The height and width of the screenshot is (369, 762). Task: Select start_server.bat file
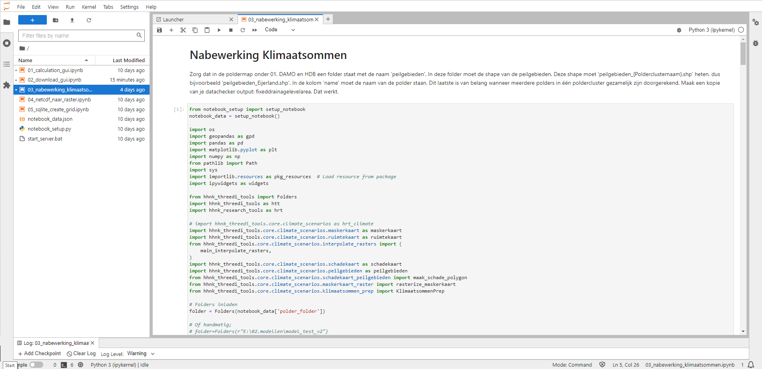click(81, 139)
